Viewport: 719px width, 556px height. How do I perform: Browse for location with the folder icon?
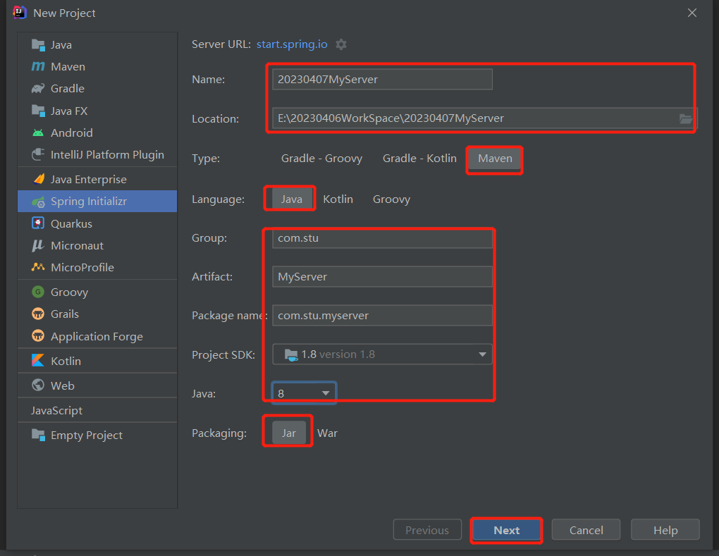tap(685, 118)
